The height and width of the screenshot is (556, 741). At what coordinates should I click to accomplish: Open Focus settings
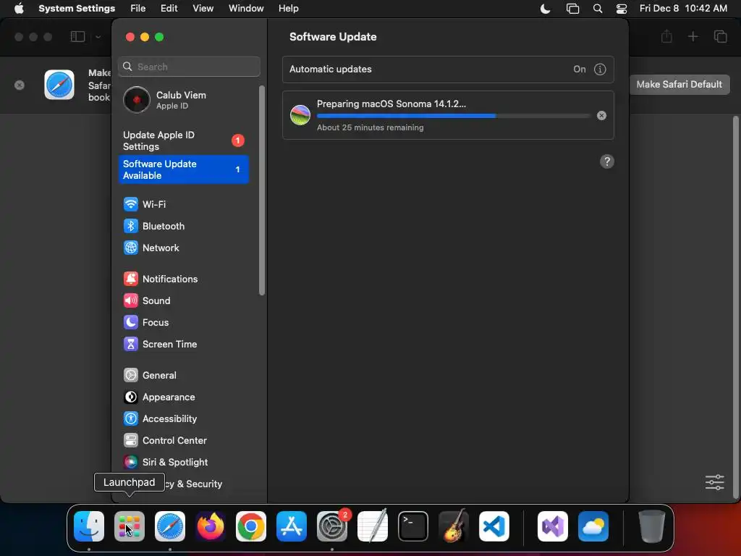click(x=183, y=322)
